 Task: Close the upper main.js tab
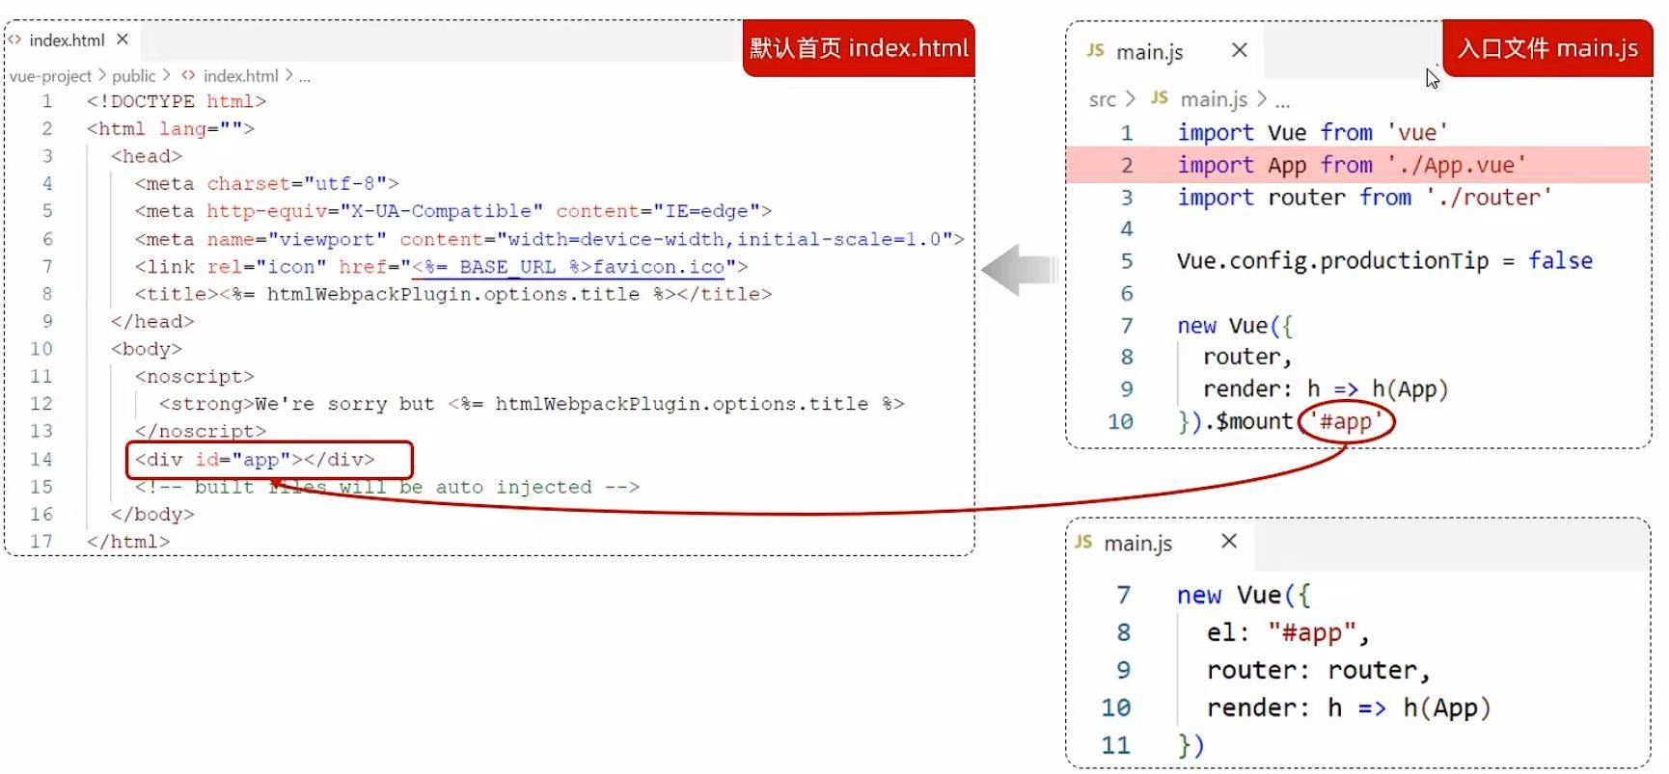point(1240,50)
